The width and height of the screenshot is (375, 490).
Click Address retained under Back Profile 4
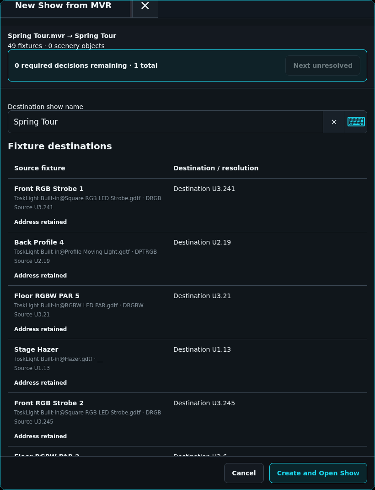click(41, 276)
